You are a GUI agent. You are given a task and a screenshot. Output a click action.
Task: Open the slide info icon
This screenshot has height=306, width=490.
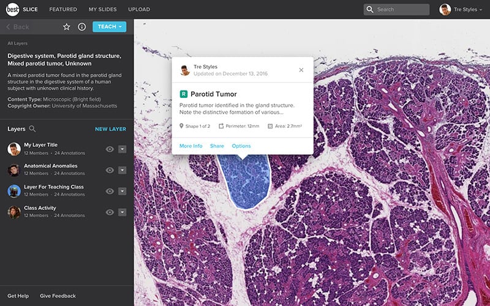[82, 27]
